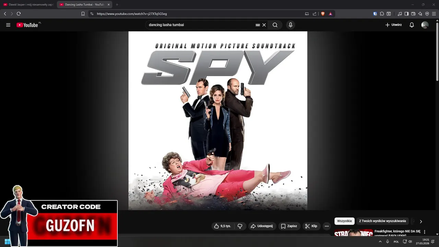Open the Brave VPN shield icon
The width and height of the screenshot is (439, 247).
pos(427,14)
